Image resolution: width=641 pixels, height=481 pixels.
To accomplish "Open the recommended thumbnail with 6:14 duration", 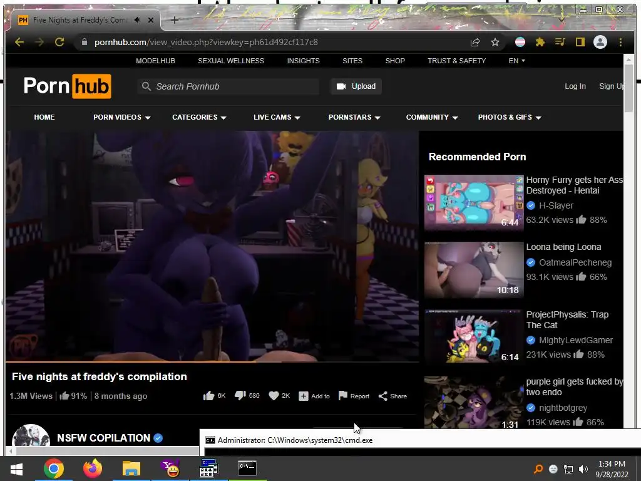I will pos(474,337).
